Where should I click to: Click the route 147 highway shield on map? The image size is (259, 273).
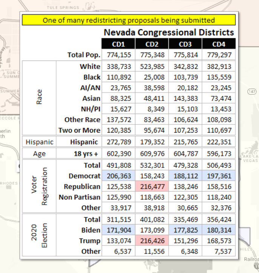(x=251, y=92)
